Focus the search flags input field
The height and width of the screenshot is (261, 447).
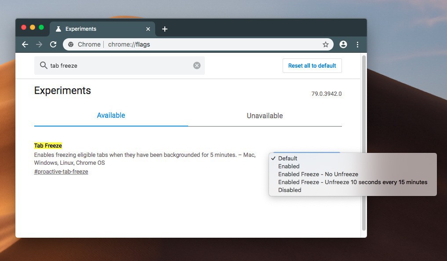[x=120, y=65]
